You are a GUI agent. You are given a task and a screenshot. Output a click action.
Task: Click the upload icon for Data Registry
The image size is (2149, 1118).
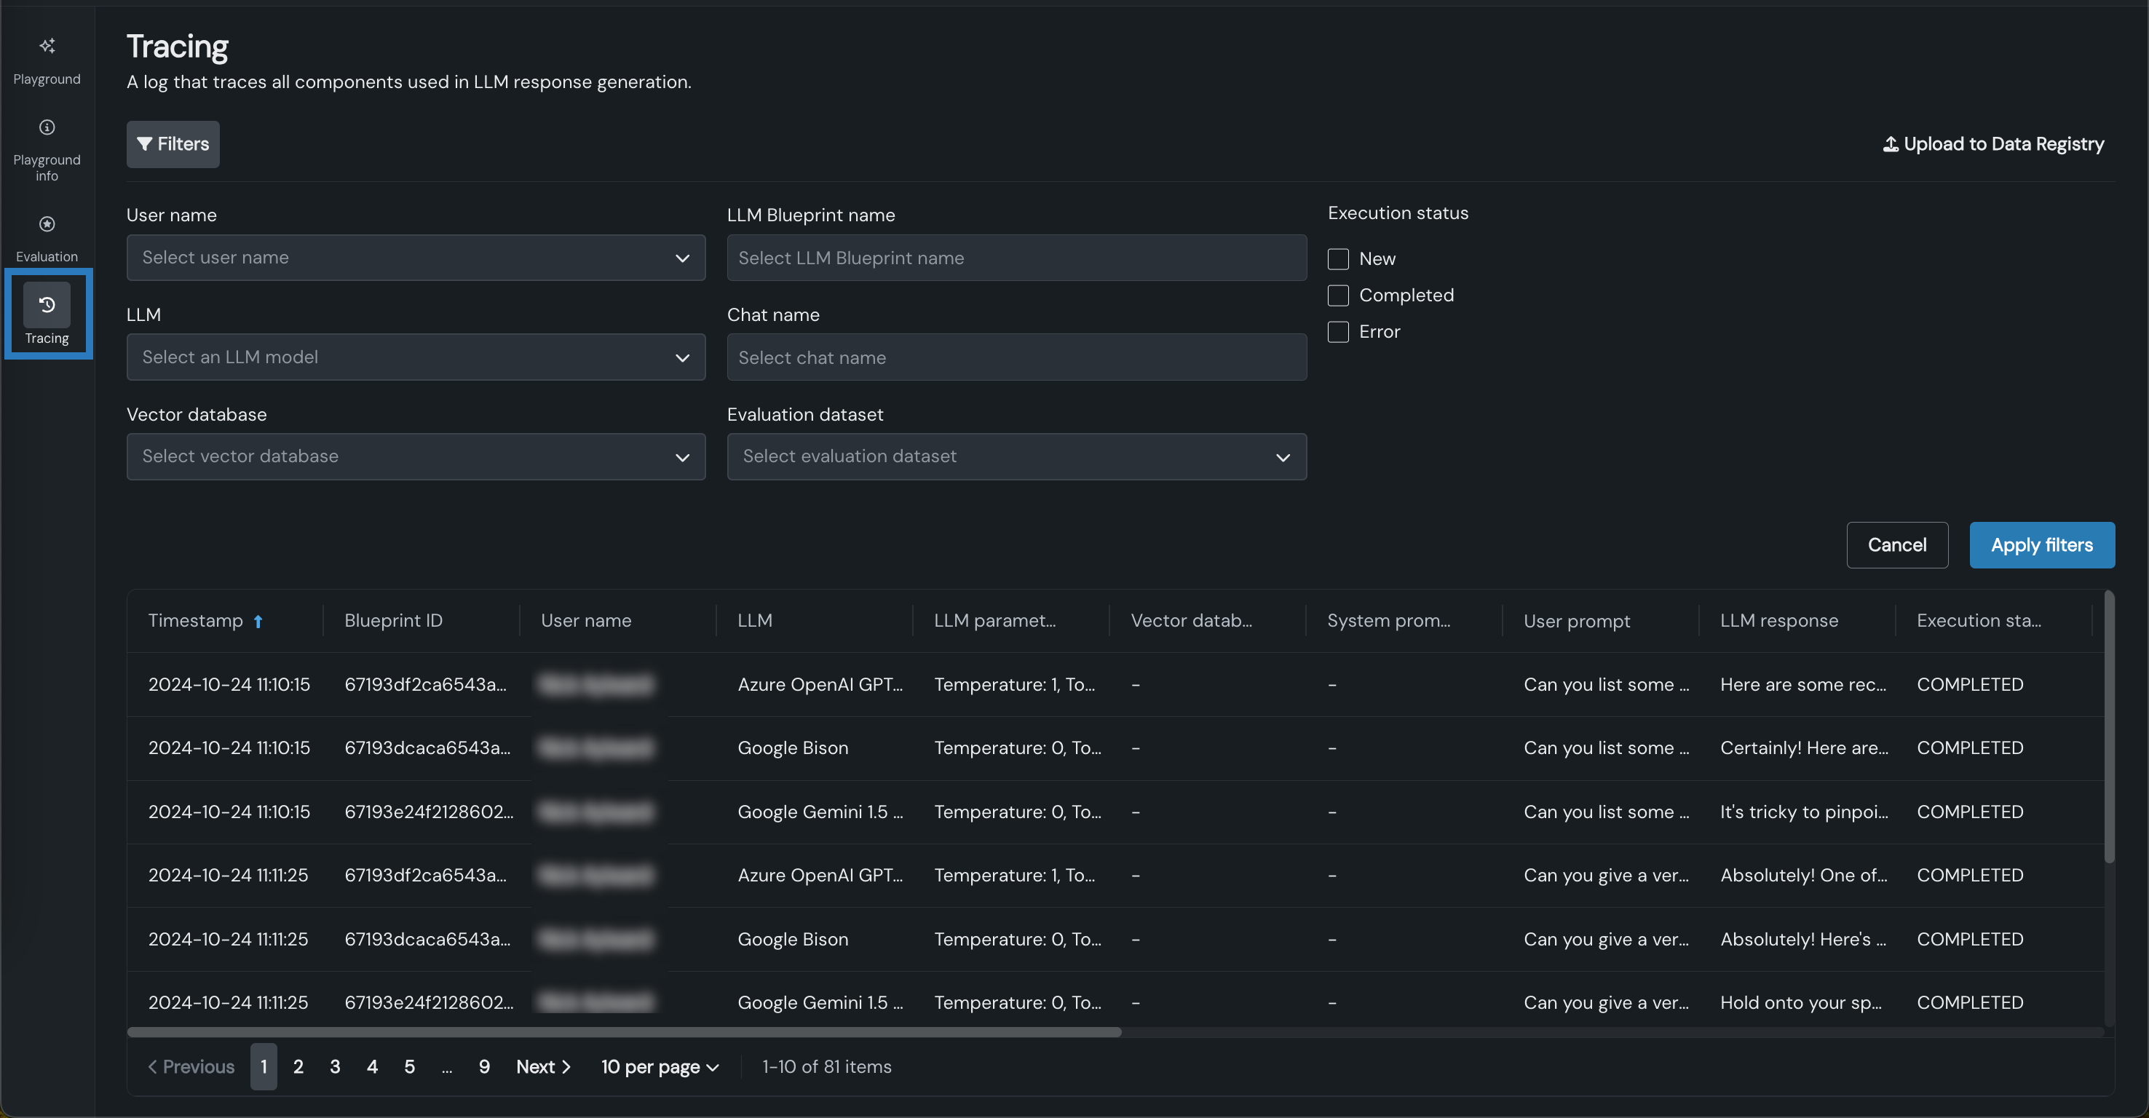pos(1891,144)
